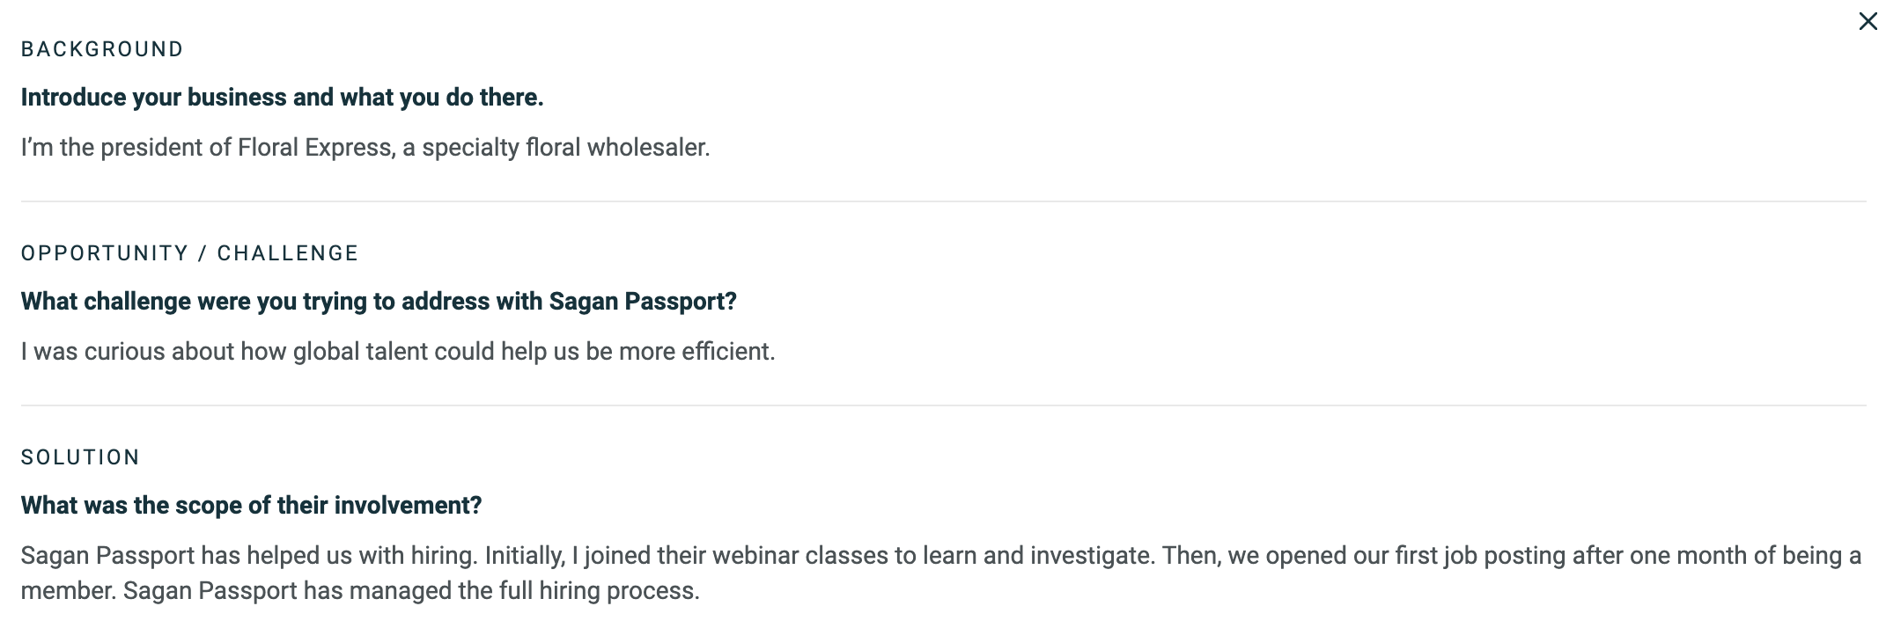Click the OPPORTUNITY / CHALLENGE heading

tap(189, 253)
